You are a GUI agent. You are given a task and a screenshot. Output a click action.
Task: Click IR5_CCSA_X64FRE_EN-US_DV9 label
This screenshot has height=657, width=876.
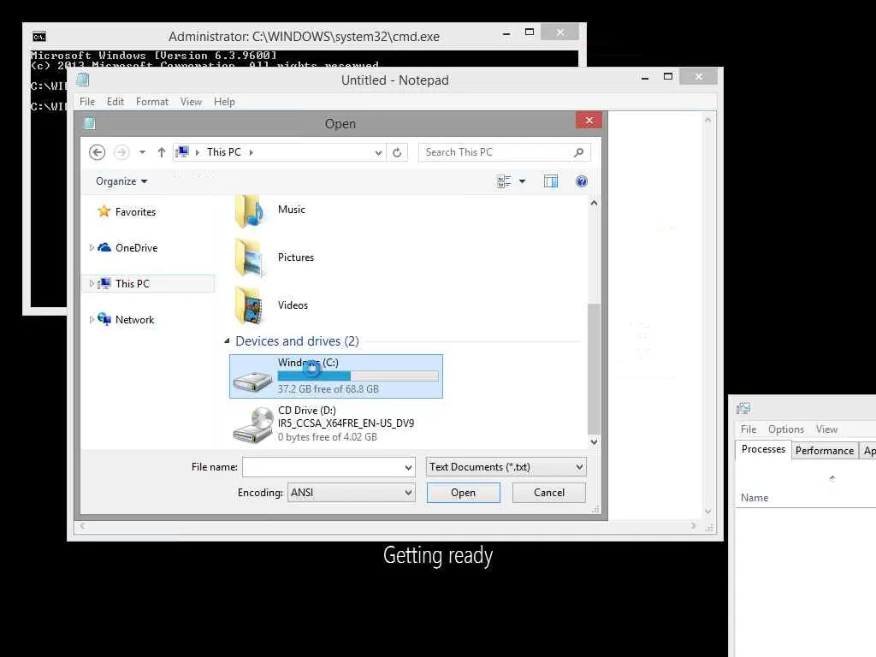(346, 423)
